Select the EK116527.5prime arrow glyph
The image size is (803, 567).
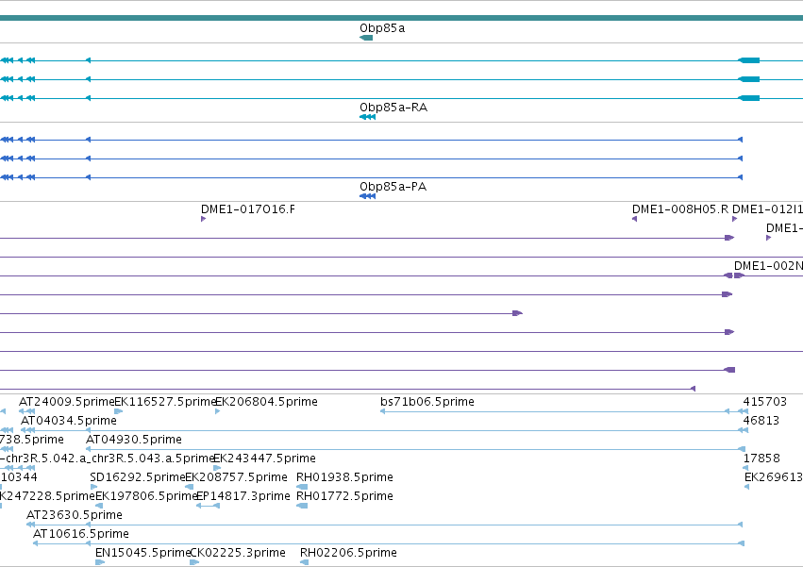pyautogui.click(x=118, y=411)
